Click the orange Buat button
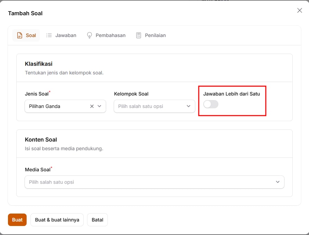The height and width of the screenshot is (235, 309). point(17,220)
